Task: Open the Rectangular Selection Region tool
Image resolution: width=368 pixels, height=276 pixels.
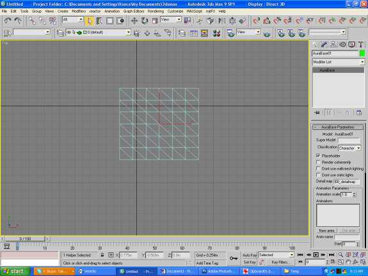Action: click(x=109, y=21)
